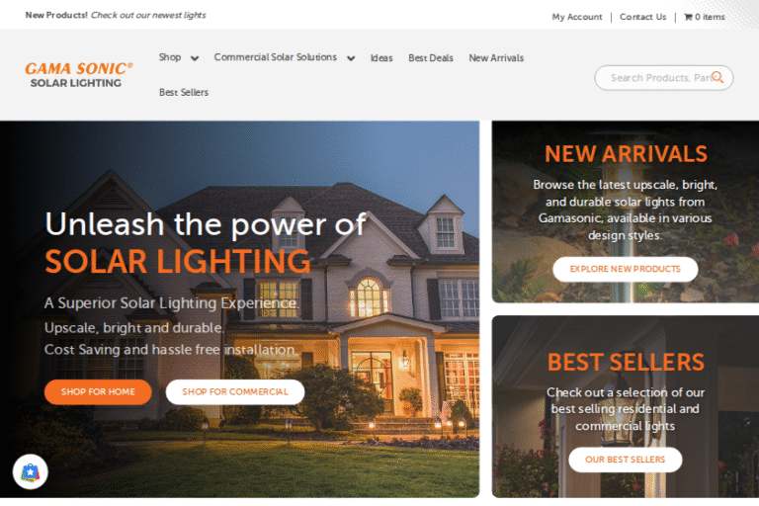
Task: Open Best Sellers in the navigation
Action: click(184, 92)
